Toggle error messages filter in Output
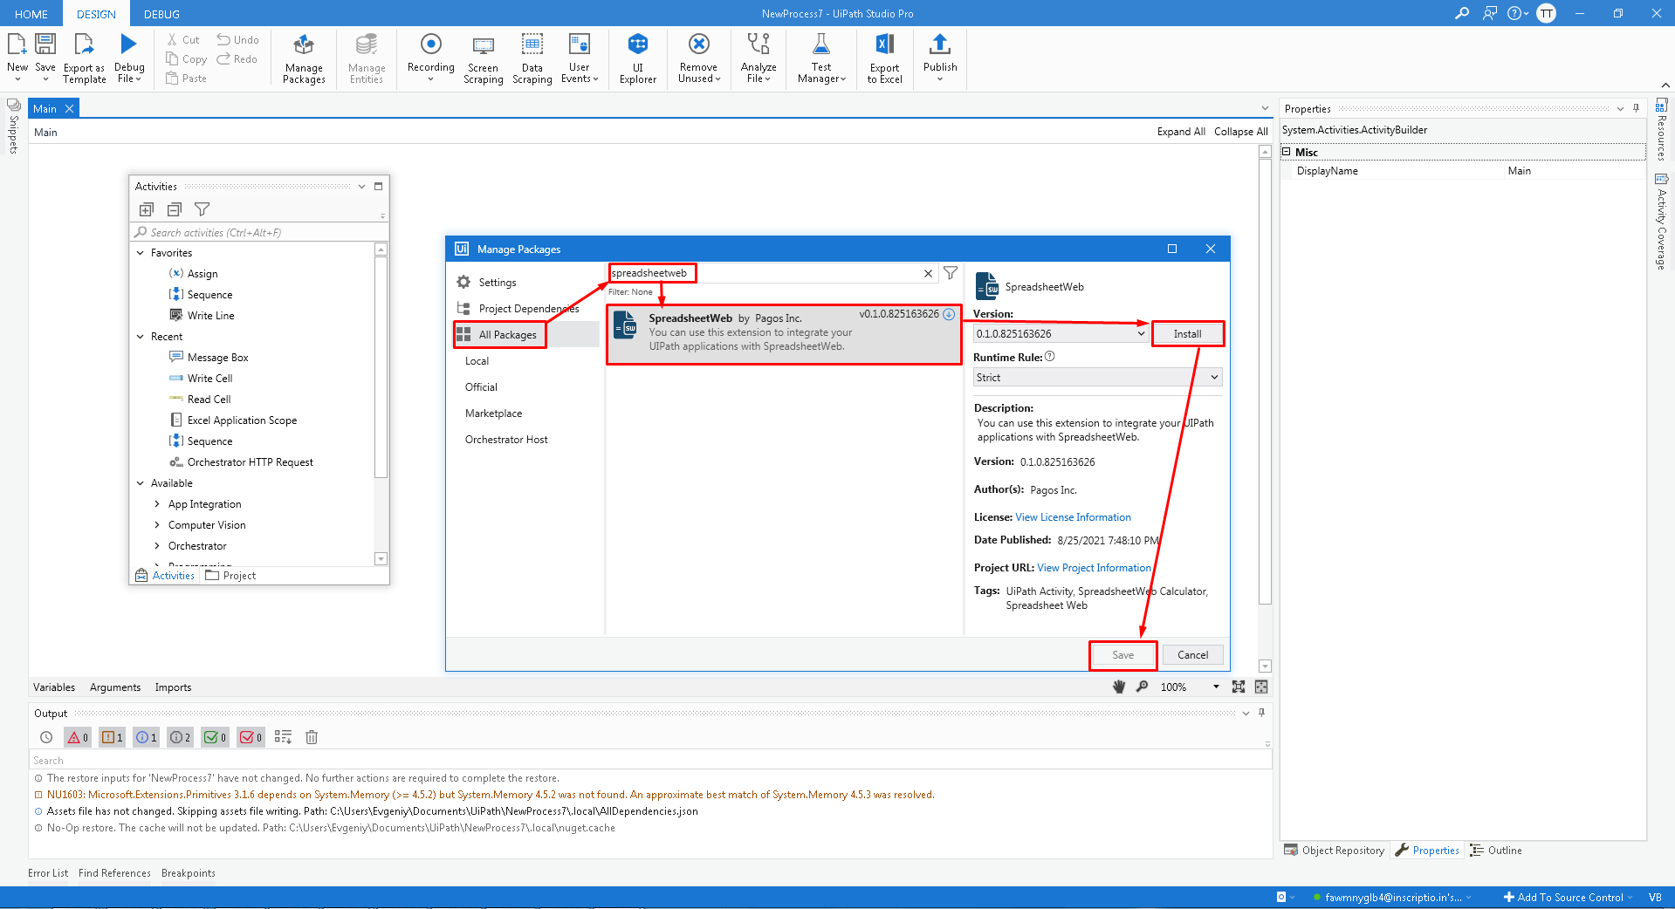1675x909 pixels. [78, 737]
